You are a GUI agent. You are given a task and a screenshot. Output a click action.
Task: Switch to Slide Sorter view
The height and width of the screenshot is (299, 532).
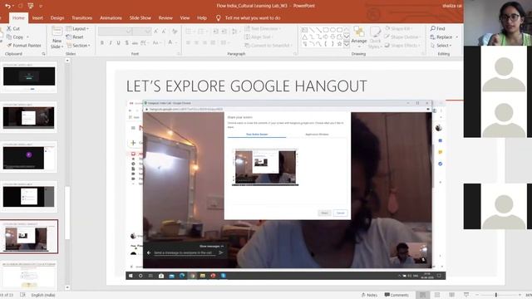(437, 295)
